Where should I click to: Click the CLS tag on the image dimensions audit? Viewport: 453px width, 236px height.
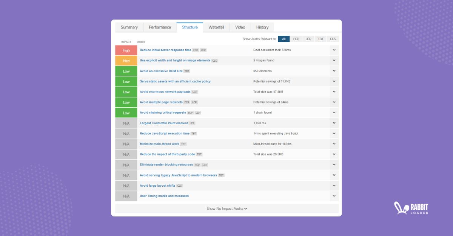click(214, 60)
